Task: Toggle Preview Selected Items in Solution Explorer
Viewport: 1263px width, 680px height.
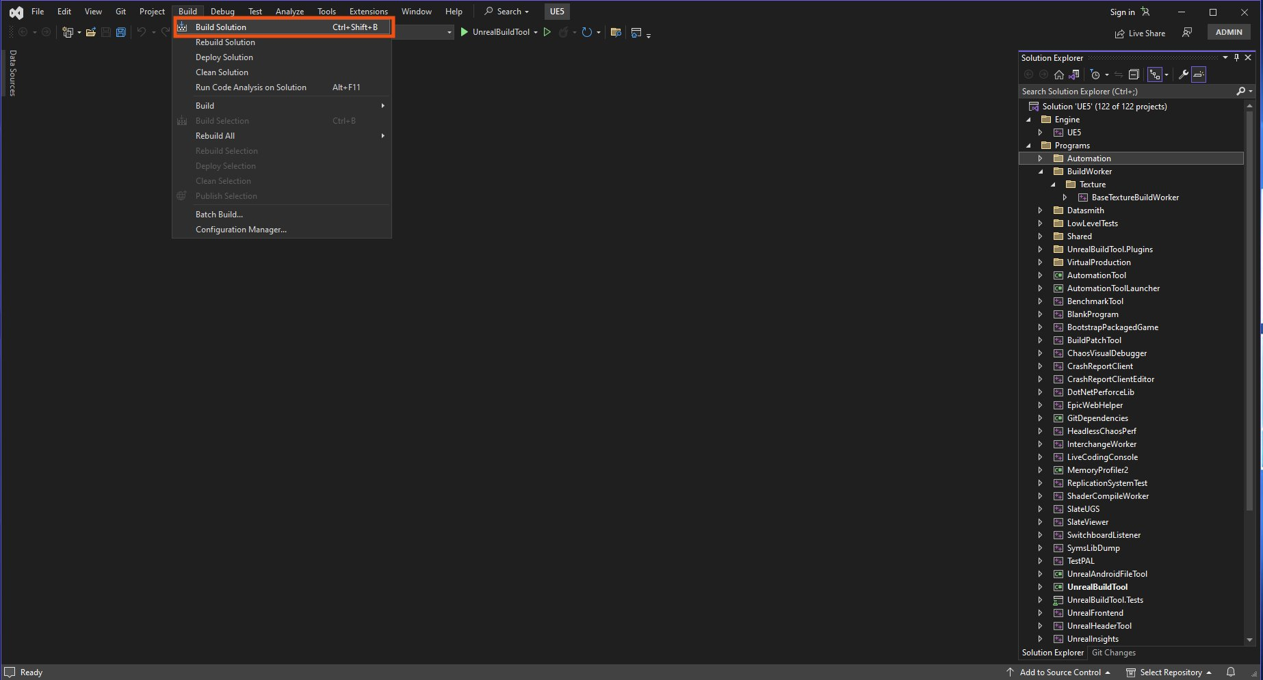Action: (1199, 74)
